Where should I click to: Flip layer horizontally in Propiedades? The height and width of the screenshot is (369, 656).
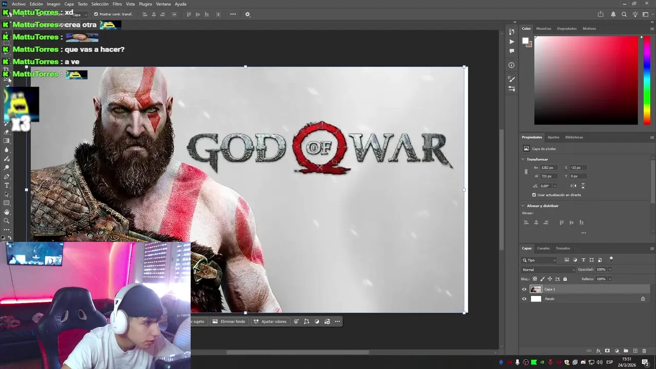(x=573, y=186)
